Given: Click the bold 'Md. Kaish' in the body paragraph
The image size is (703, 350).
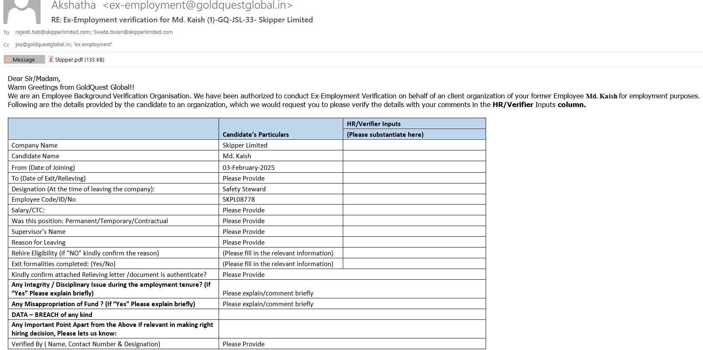Looking at the screenshot, I should pos(601,96).
